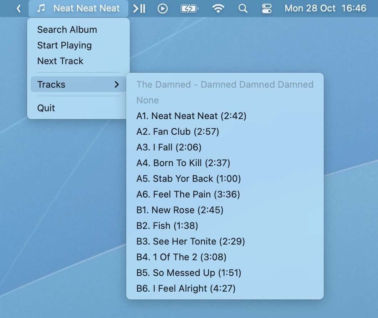Pick track B1. New Rose

click(x=180, y=210)
